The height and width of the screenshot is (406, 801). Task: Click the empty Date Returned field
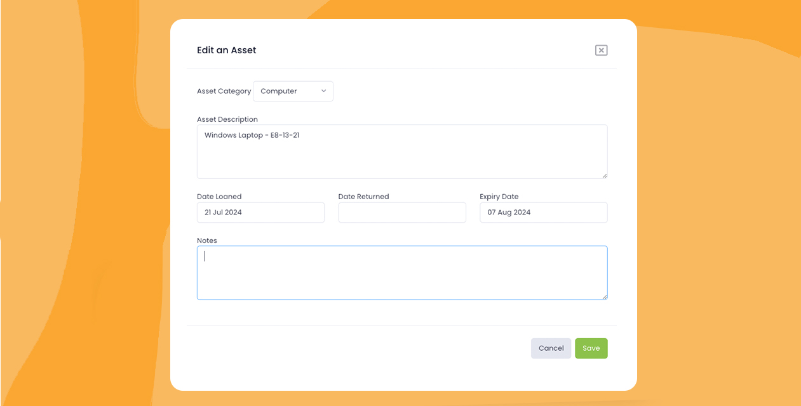coord(402,212)
